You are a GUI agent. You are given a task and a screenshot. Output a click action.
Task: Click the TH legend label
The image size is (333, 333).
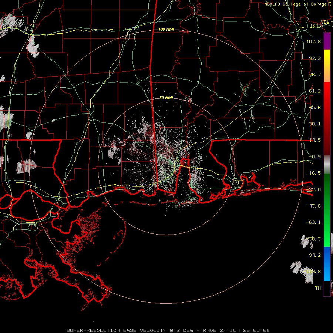point(318,288)
